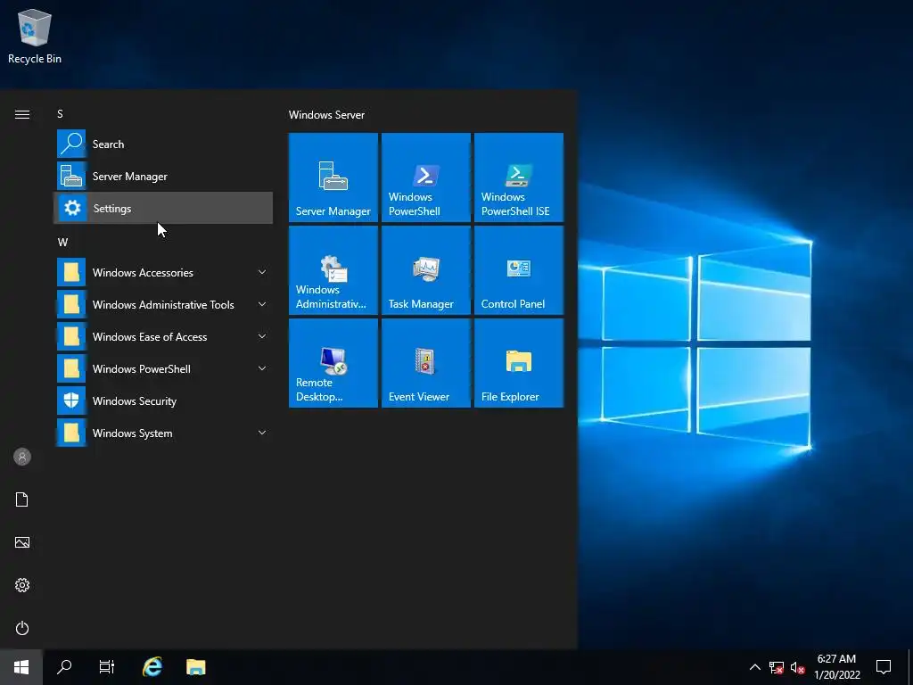Open the Remote Desktop Connection tile

point(333,363)
